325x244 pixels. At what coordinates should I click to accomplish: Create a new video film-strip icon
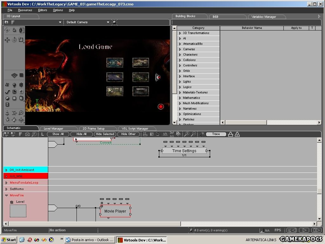pyautogui.click(x=7, y=105)
